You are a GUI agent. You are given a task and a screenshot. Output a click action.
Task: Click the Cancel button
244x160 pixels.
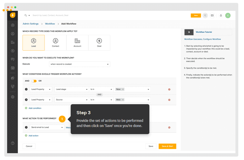point(29,146)
